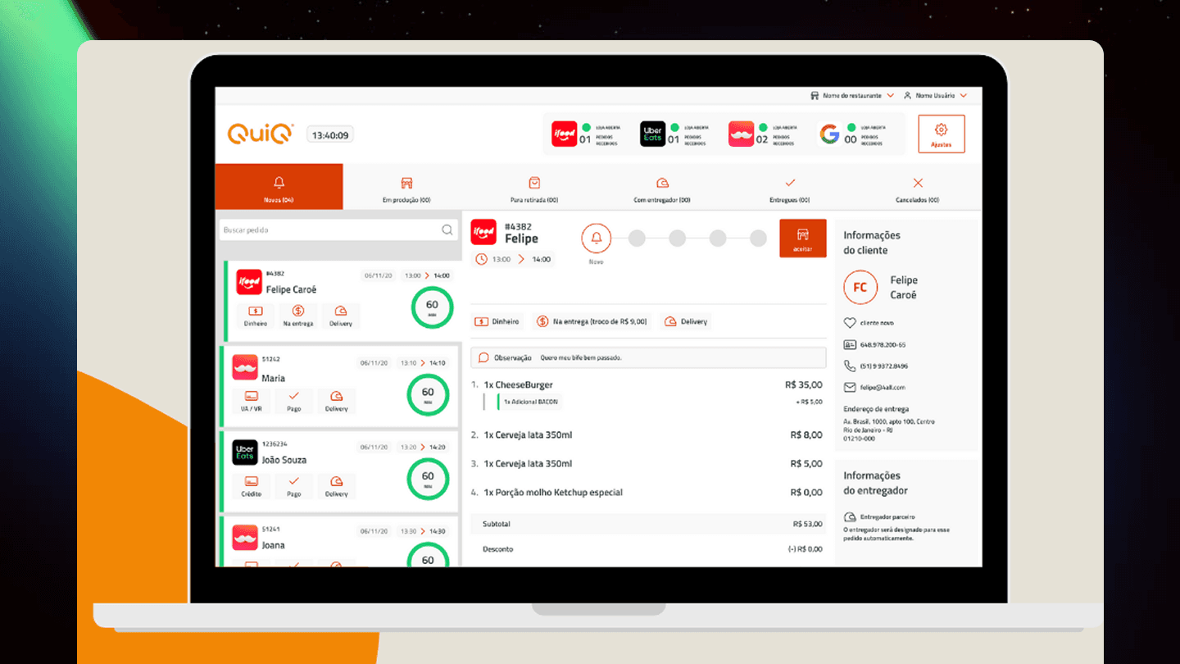Click Delivery chip in order detail
Image resolution: width=1180 pixels, height=664 pixels.
[686, 321]
